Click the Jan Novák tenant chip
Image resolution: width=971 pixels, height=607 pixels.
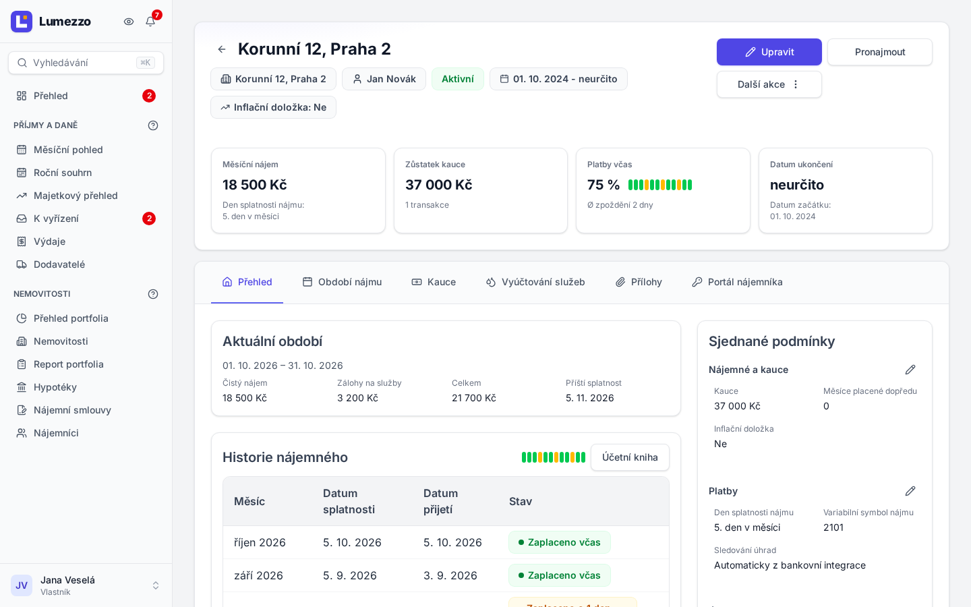coord(384,79)
